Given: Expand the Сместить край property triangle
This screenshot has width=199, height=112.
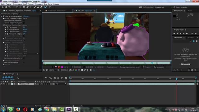Looking at the screenshot, I should (x=6, y=32).
